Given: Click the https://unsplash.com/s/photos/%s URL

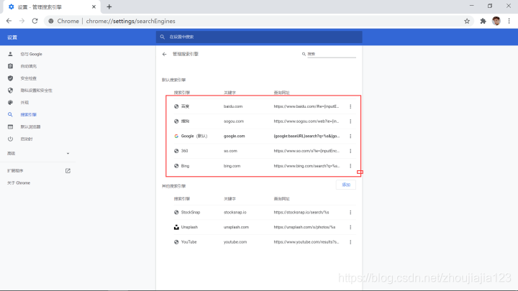Looking at the screenshot, I should pos(304,227).
